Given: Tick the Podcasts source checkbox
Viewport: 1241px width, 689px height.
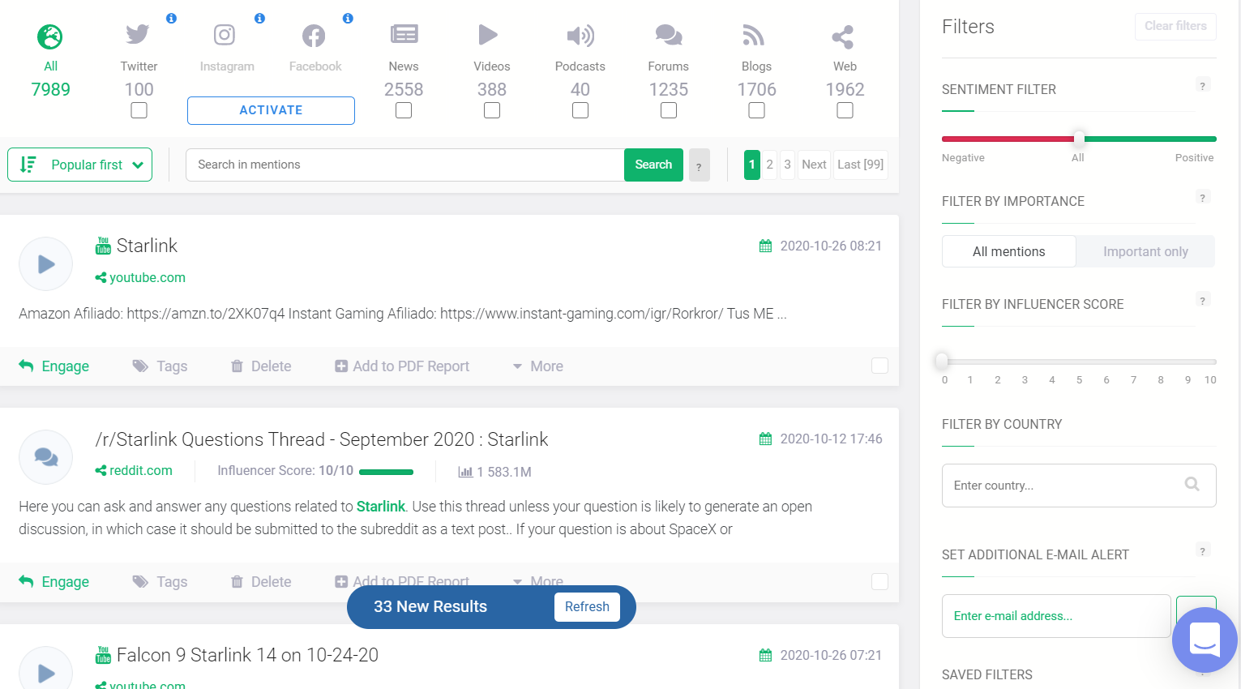Looking at the screenshot, I should click(x=580, y=110).
